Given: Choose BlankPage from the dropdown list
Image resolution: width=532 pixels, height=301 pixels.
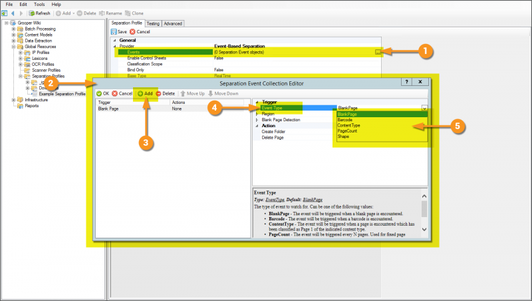Looking at the screenshot, I should 382,115.
